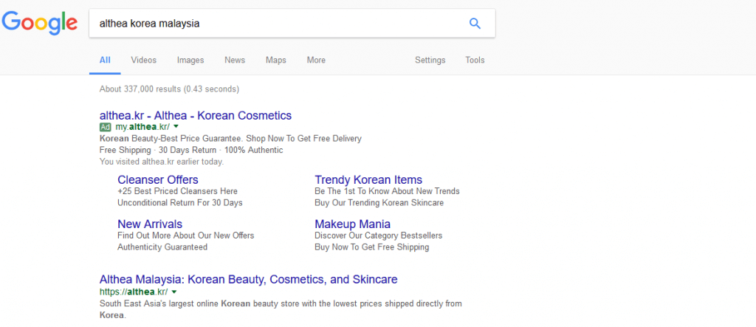Go to the Google logo homepage
Image resolution: width=756 pixels, height=327 pixels.
click(40, 23)
